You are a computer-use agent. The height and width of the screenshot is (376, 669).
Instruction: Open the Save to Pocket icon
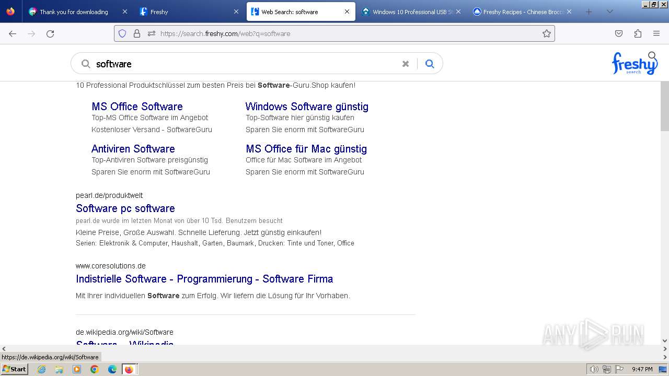(619, 33)
